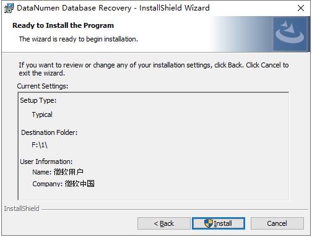Click the DataNumen Database Recovery title text

pos(74,8)
